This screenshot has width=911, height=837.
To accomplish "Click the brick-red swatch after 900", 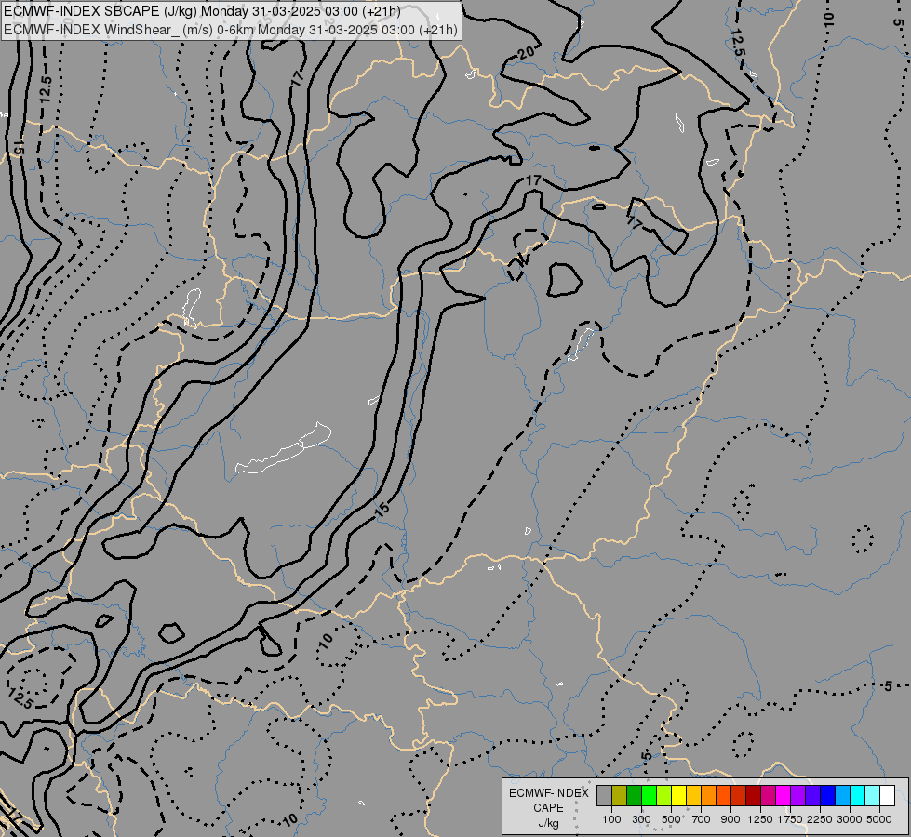I will point(738,795).
